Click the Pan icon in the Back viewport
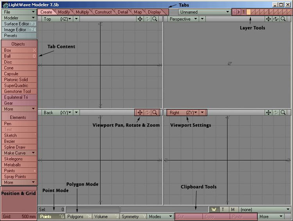The image size is (293, 221). (x=140, y=113)
